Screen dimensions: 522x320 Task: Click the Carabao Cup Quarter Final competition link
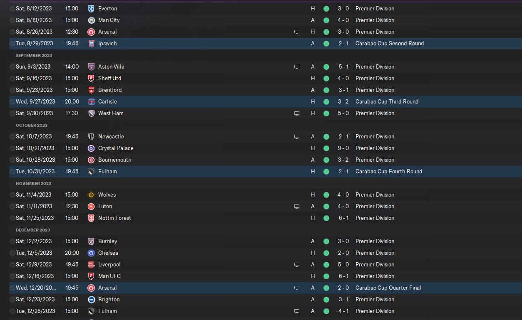click(x=388, y=288)
